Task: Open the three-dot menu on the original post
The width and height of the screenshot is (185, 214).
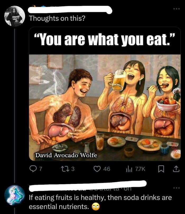Action: (x=177, y=9)
